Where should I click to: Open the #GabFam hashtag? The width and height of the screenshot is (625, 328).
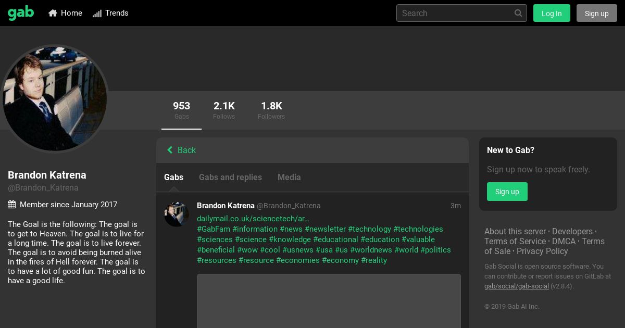pyautogui.click(x=214, y=229)
